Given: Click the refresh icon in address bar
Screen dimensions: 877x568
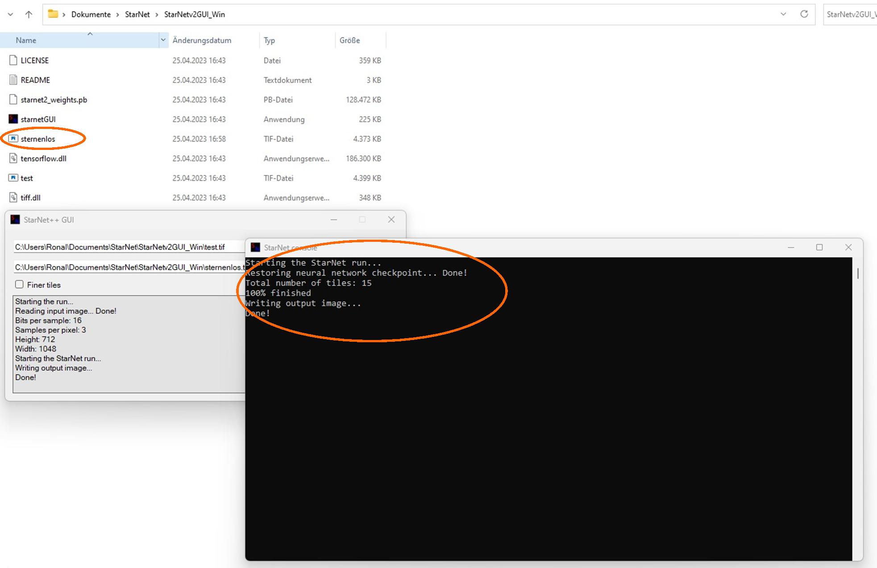Looking at the screenshot, I should point(804,14).
